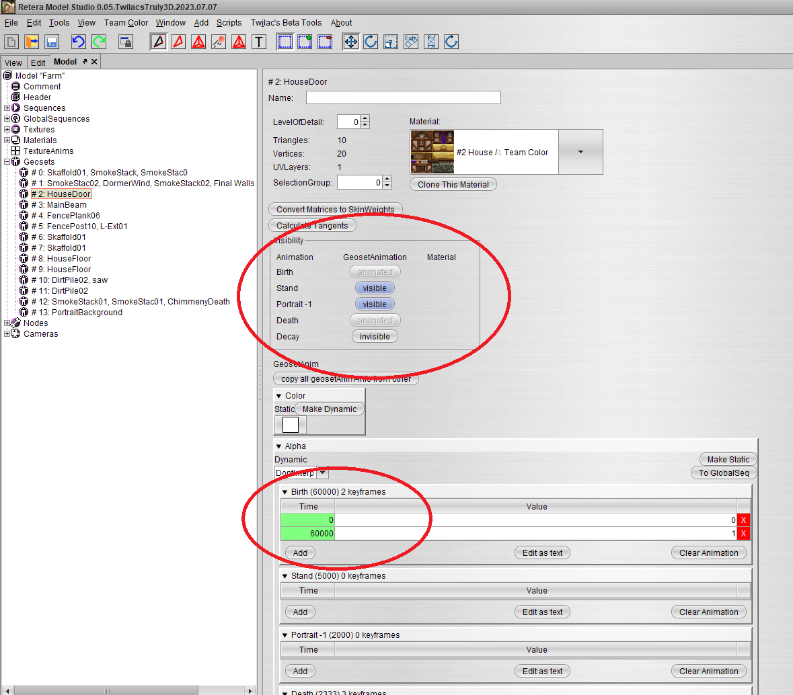Viewport: 793px width, 695px height.
Task: Click Make Static alpha button
Action: coord(728,460)
